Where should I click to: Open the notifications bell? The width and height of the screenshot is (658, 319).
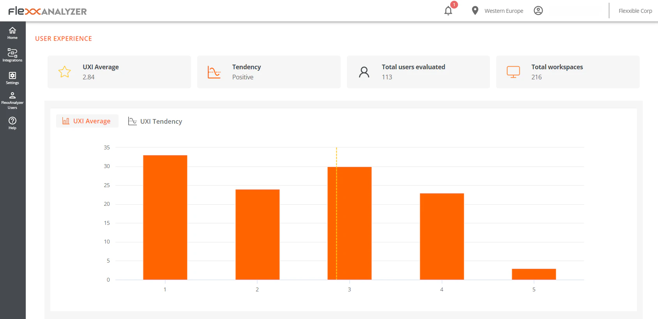pyautogui.click(x=448, y=11)
